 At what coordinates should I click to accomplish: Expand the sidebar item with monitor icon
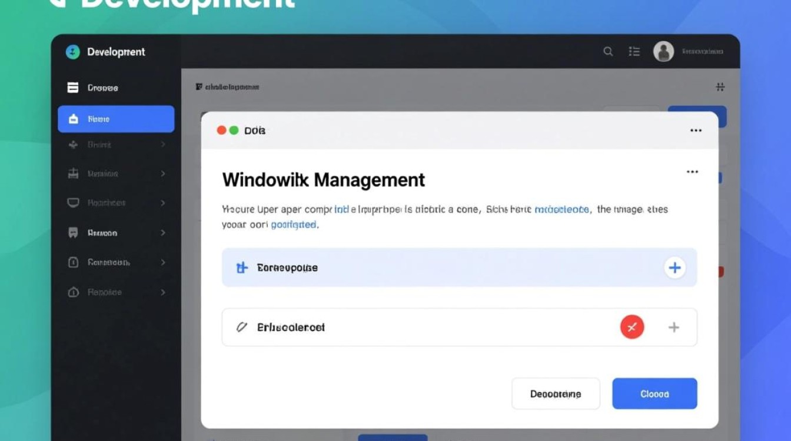(163, 203)
